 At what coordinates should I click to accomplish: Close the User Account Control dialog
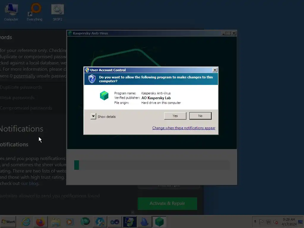click(215, 70)
